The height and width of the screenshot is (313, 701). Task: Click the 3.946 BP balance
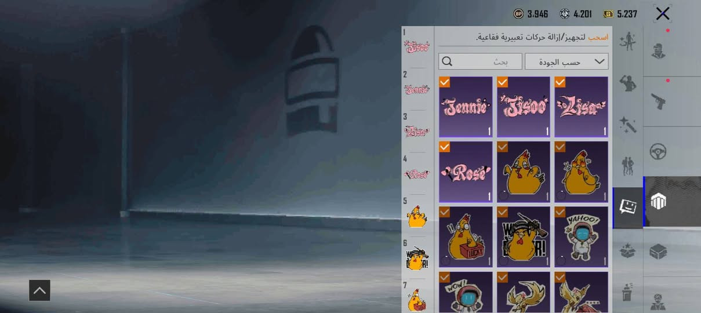tap(537, 14)
